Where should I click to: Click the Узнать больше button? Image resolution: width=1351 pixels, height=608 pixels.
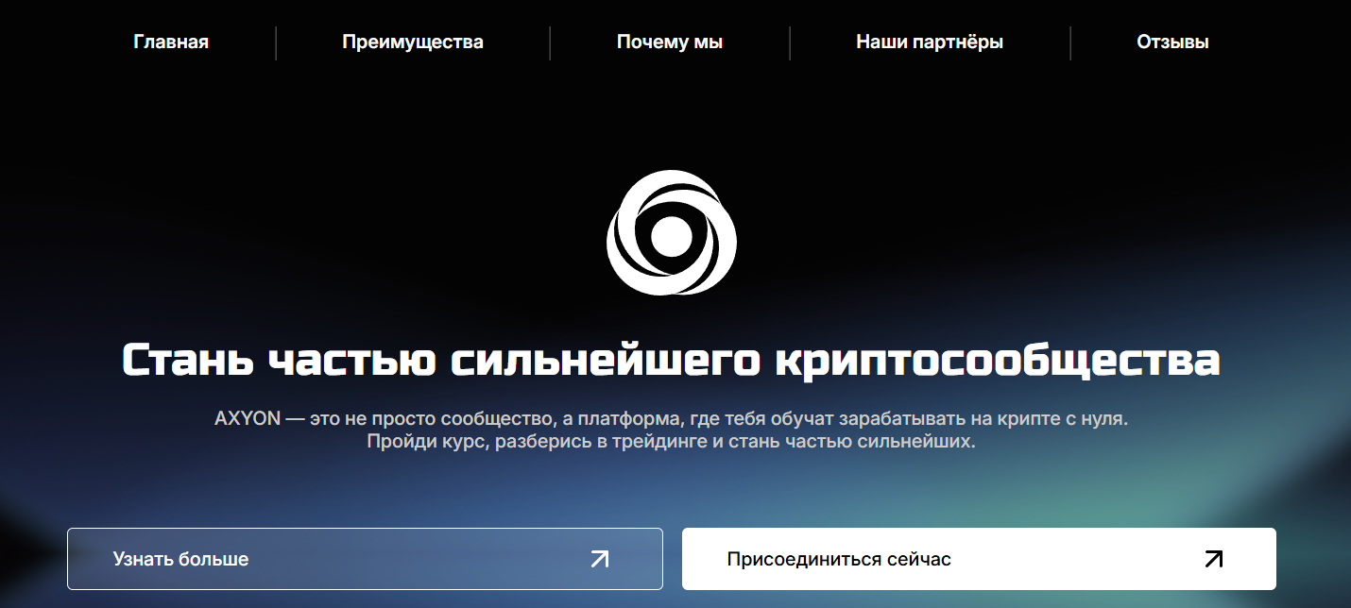click(x=365, y=559)
